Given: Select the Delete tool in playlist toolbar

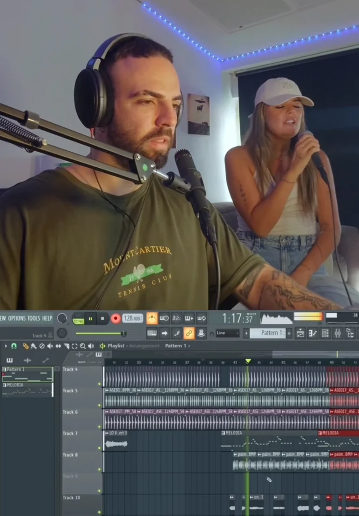Looking at the screenshot, I should [x=42, y=346].
